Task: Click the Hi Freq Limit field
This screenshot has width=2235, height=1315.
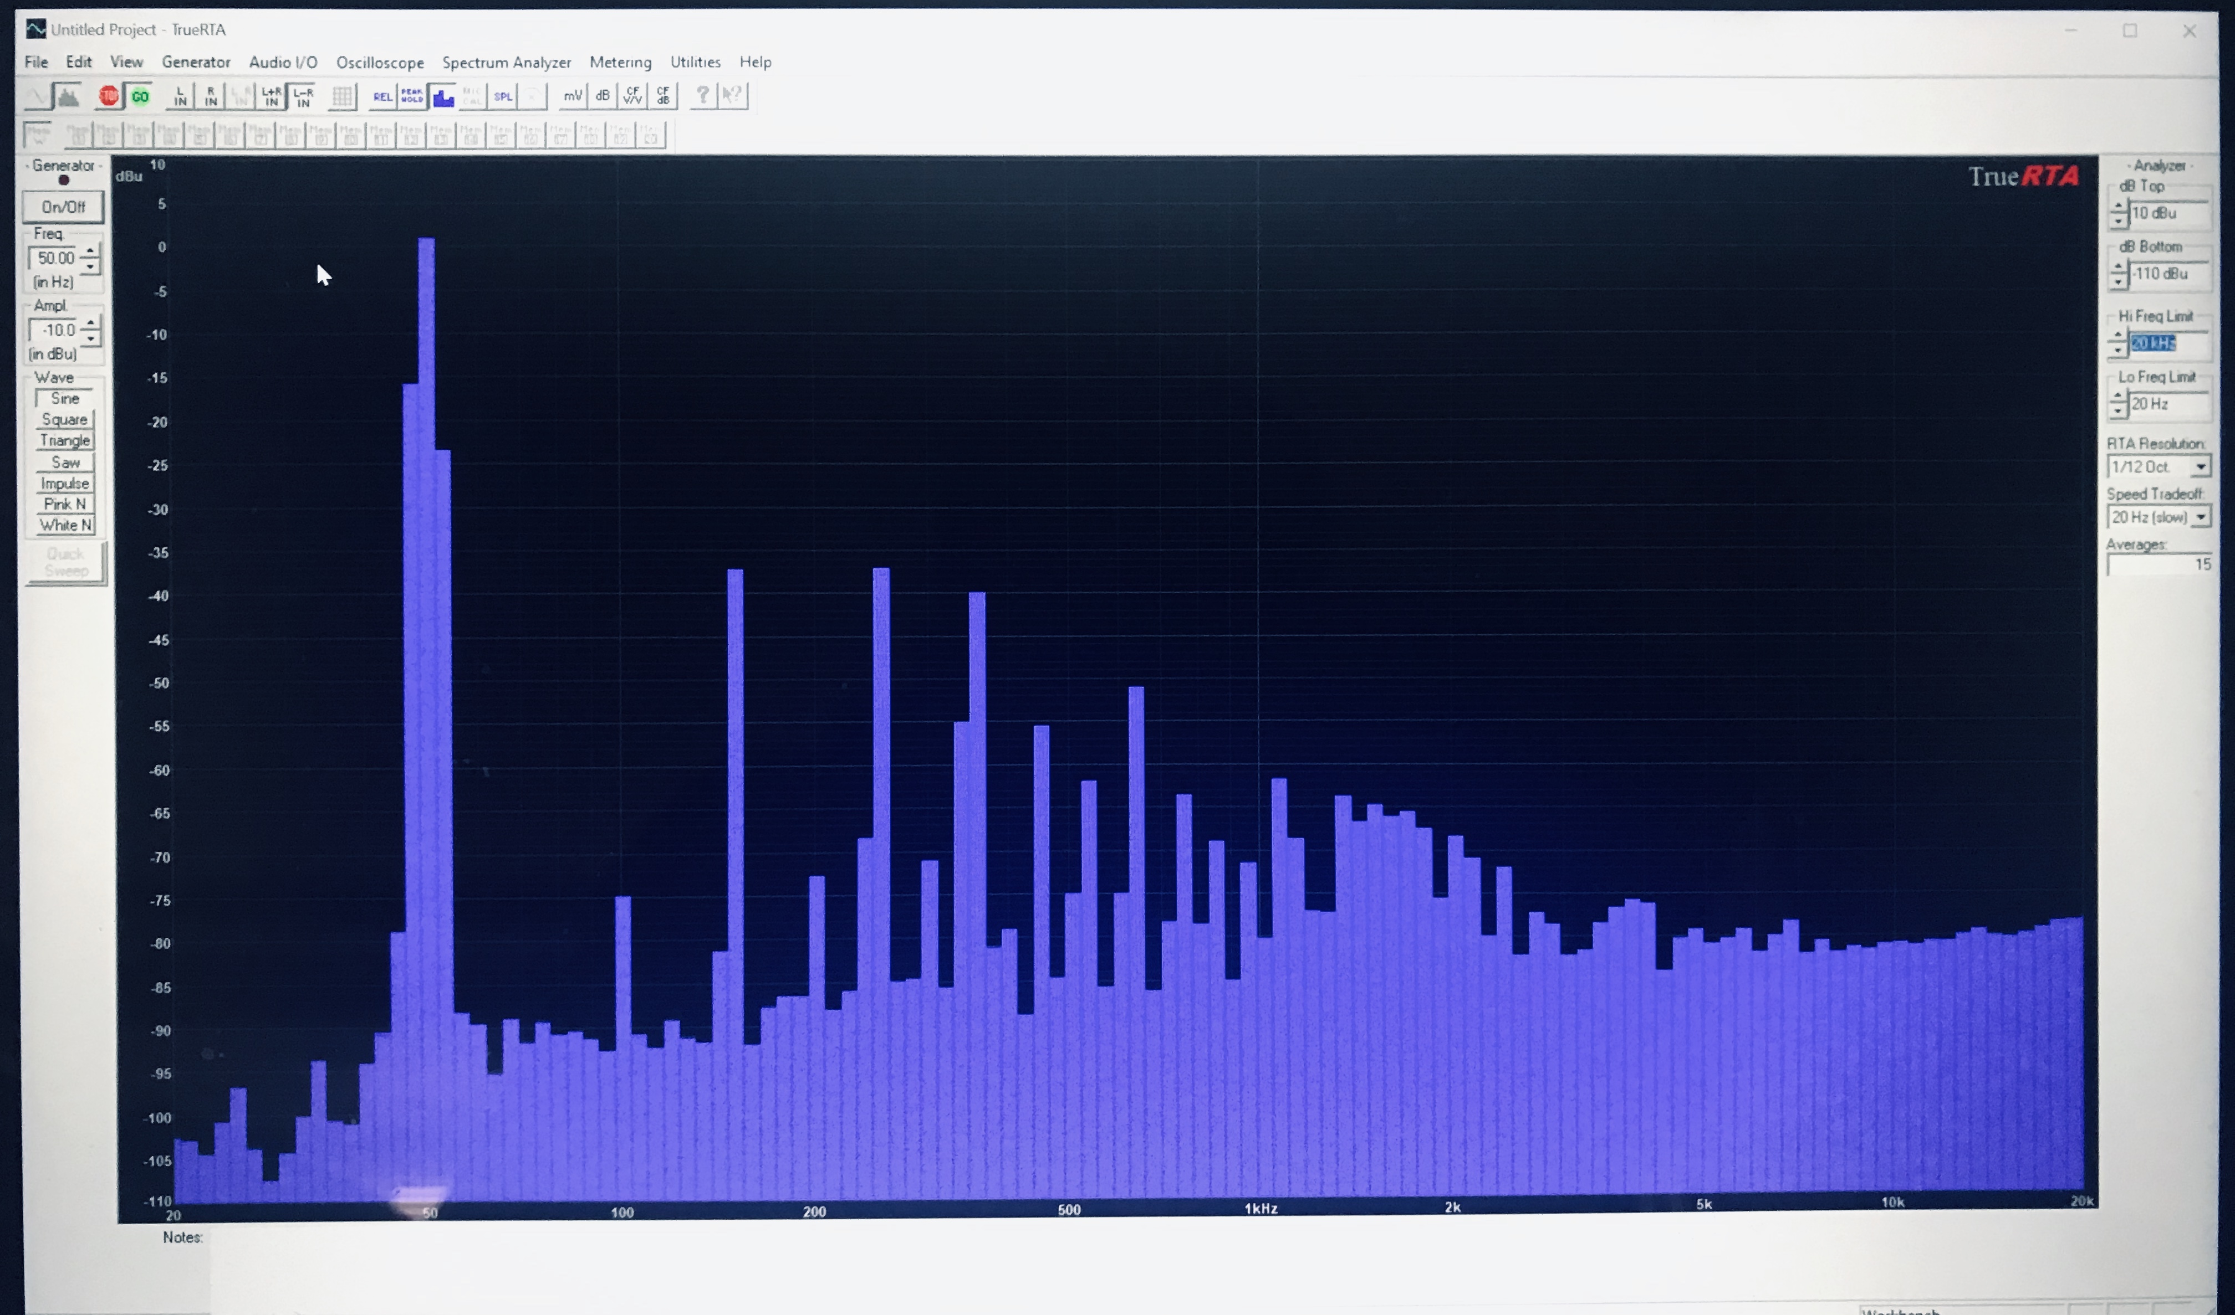Action: tap(2164, 344)
